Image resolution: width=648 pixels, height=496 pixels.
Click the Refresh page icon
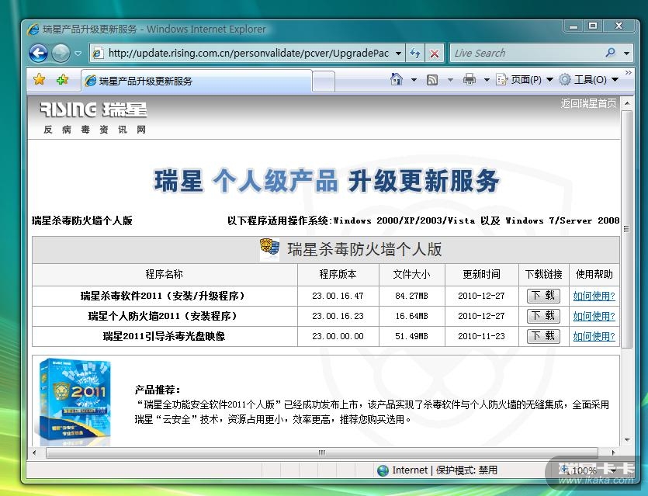(x=415, y=54)
